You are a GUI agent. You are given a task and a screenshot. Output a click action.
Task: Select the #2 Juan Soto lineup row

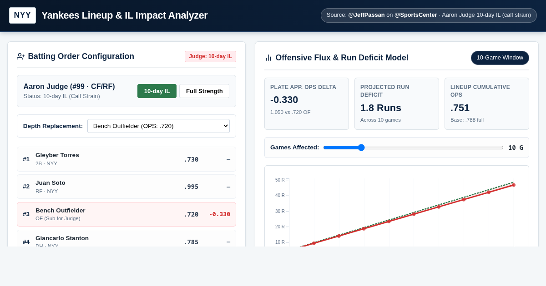pyautogui.click(x=126, y=187)
